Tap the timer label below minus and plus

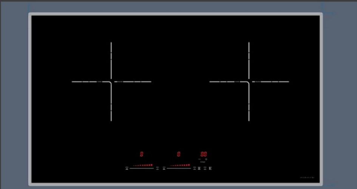click(x=203, y=162)
